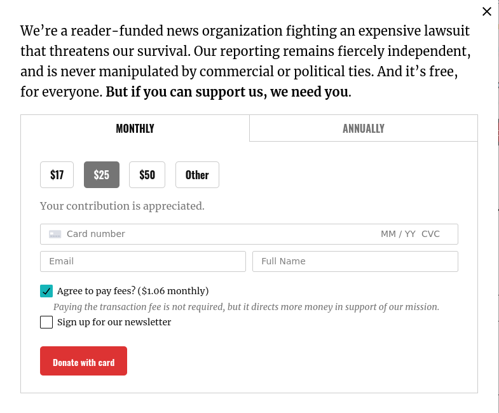
Task: Focus the Full Name input field
Action: 355,262
